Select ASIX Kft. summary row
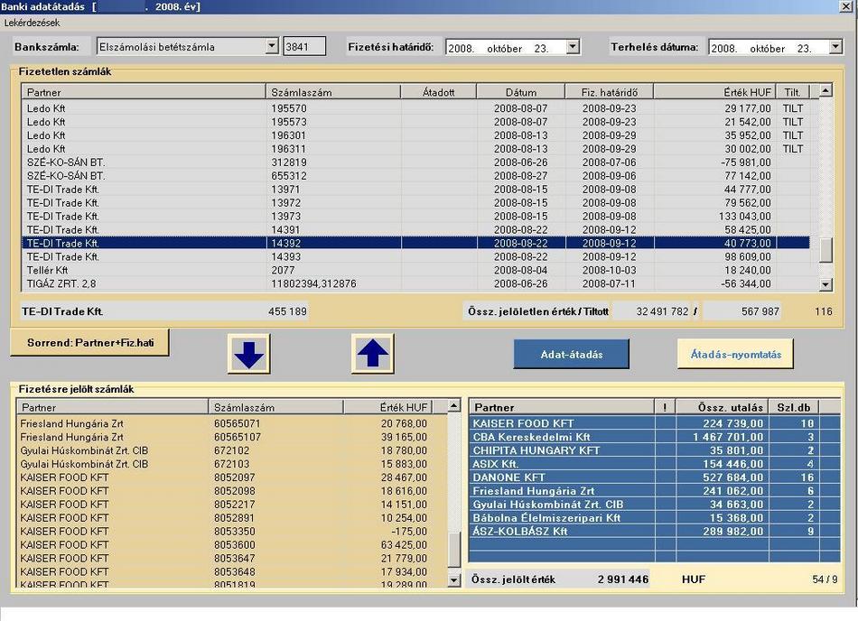 (x=655, y=464)
